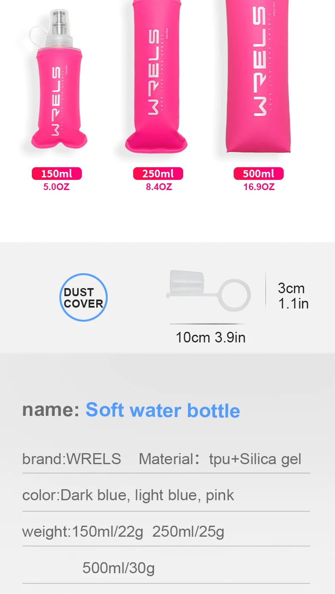335x594 pixels.
Task: Click the 16.9OZ text
Action: (259, 187)
